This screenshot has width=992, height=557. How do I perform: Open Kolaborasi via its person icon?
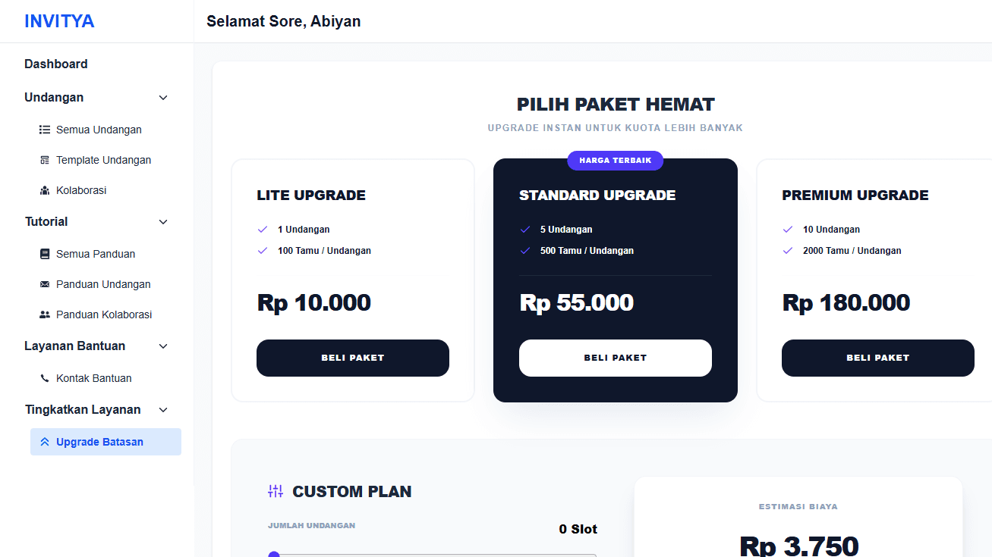point(44,190)
